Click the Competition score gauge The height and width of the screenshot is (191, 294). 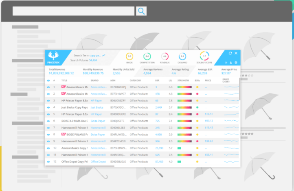[147, 56]
